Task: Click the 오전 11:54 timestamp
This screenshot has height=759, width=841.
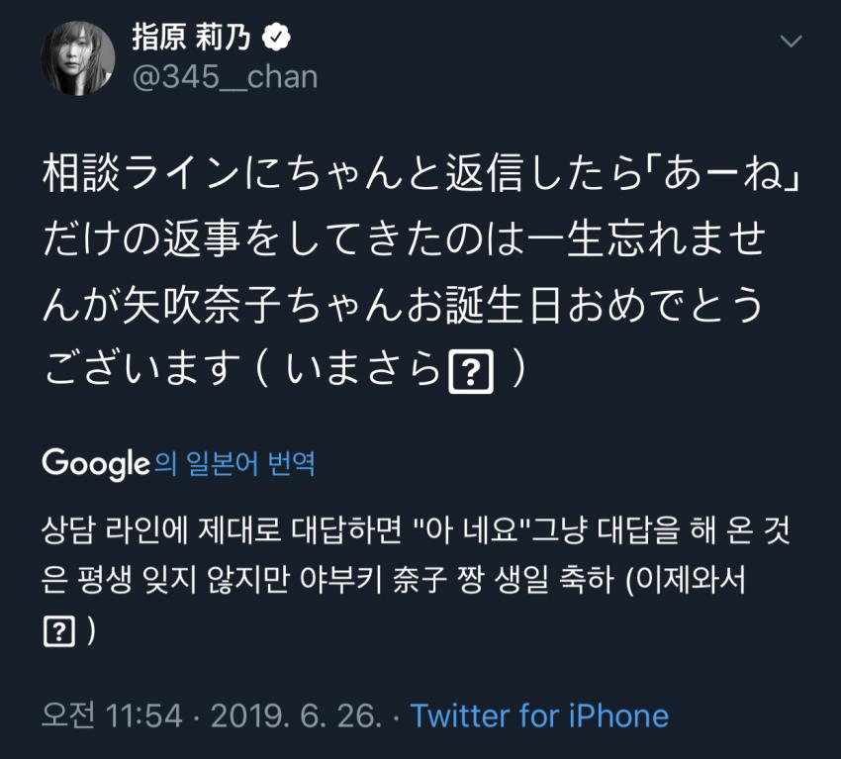Action: 112,715
